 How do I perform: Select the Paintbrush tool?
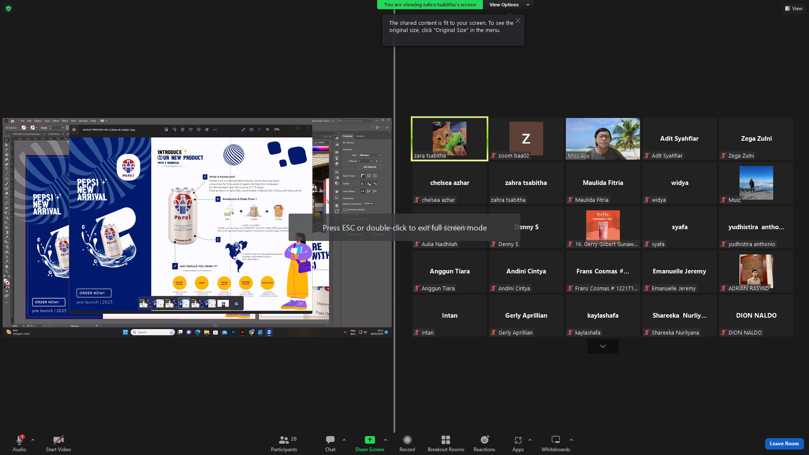pyautogui.click(x=6, y=184)
